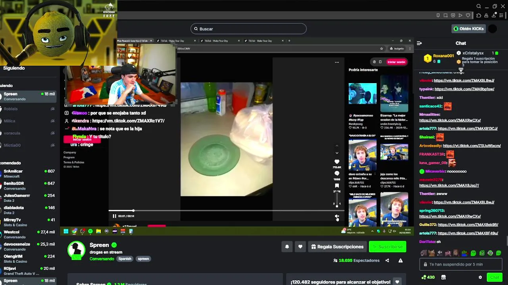Open the browser extensions puzzle icon
Viewport: 508px width, 285px height.
click(479, 15)
